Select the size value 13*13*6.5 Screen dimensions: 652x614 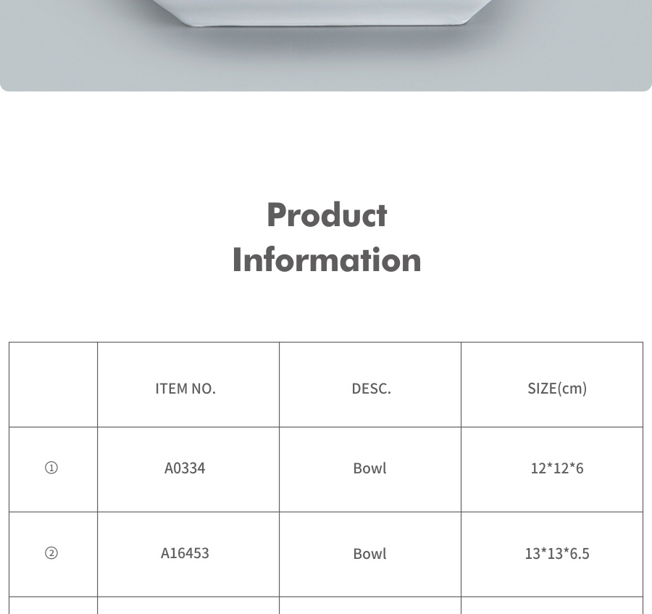(556, 554)
